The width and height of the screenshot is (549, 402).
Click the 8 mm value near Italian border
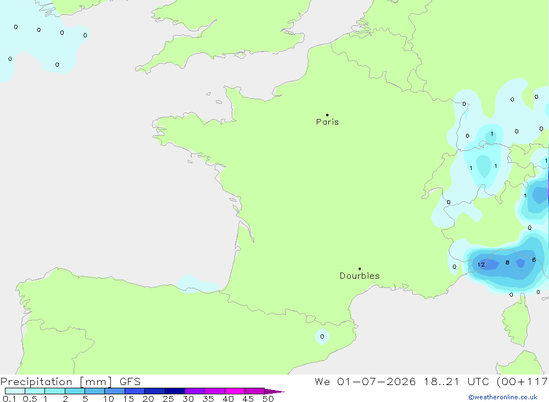pos(507,262)
